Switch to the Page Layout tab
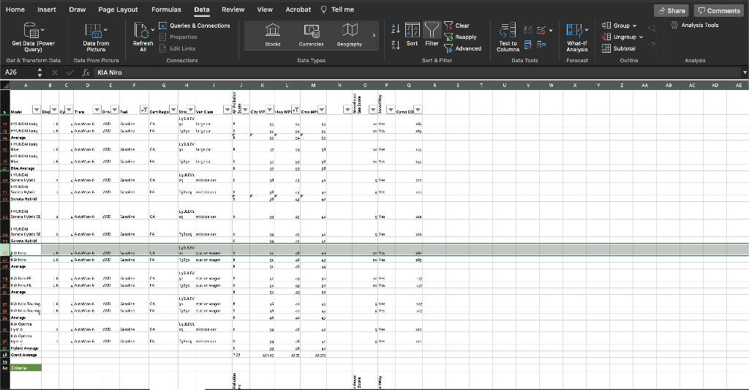The height and width of the screenshot is (390, 749). point(118,10)
